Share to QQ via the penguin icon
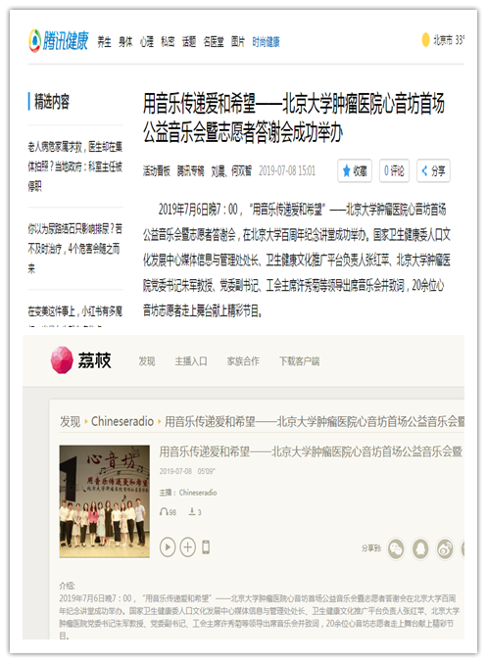The height and width of the screenshot is (663, 487). (x=420, y=548)
